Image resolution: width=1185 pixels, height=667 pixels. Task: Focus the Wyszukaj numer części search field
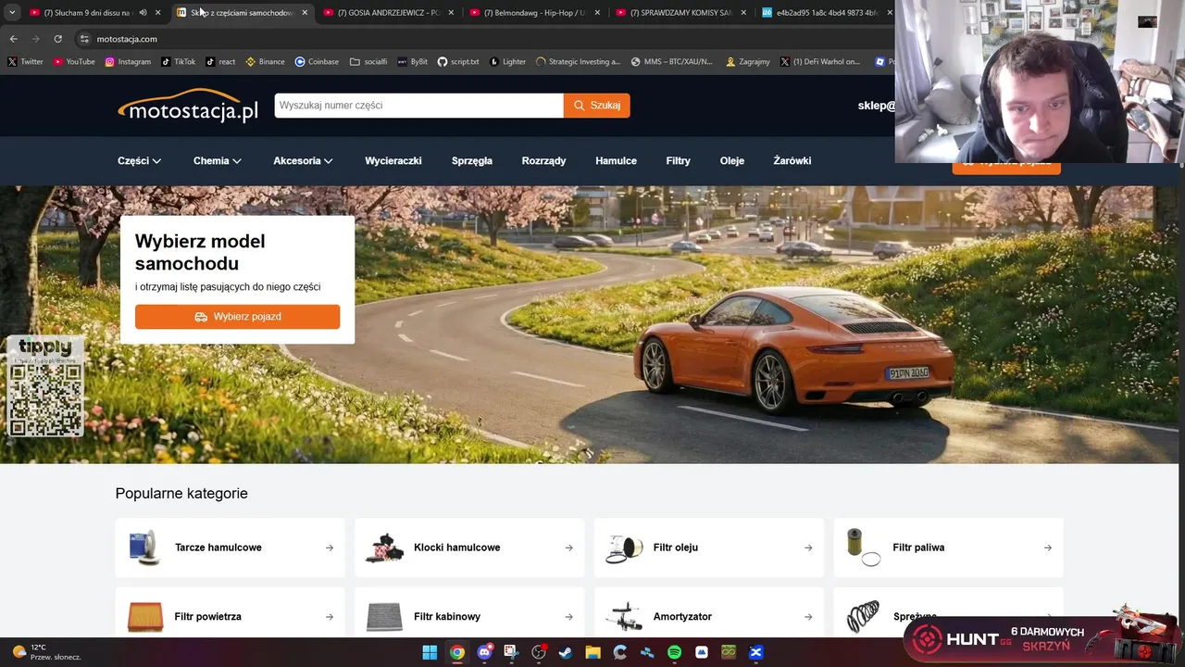[418, 106]
